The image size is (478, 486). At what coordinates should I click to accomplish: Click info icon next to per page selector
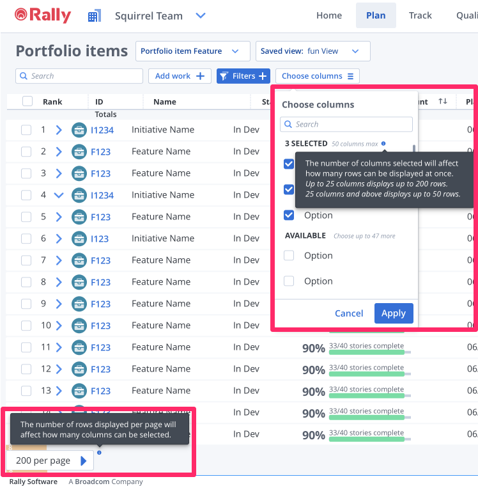[99, 453]
